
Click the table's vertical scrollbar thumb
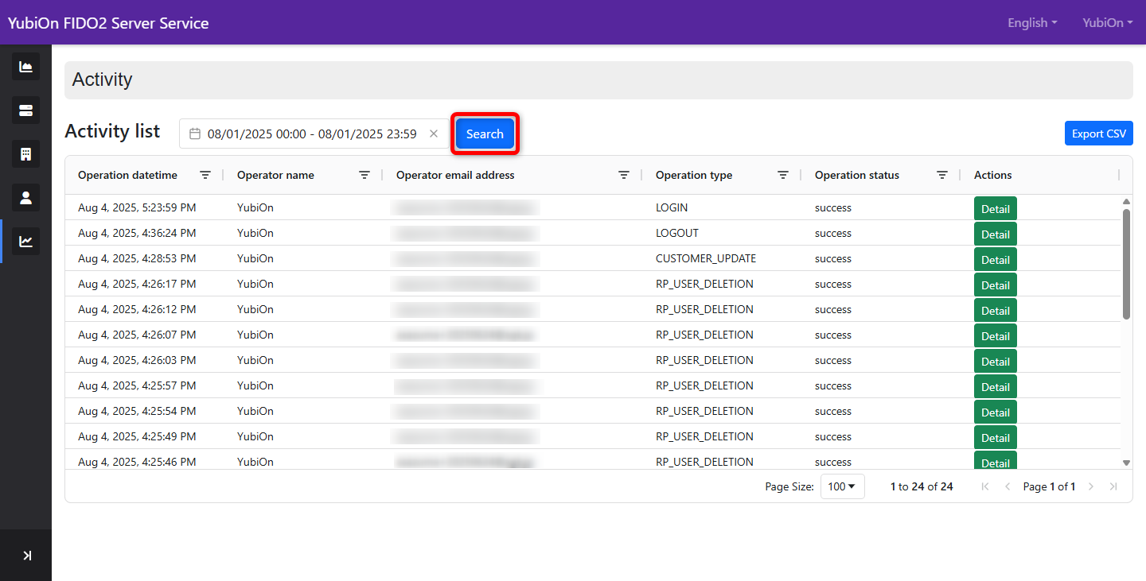[1126, 264]
